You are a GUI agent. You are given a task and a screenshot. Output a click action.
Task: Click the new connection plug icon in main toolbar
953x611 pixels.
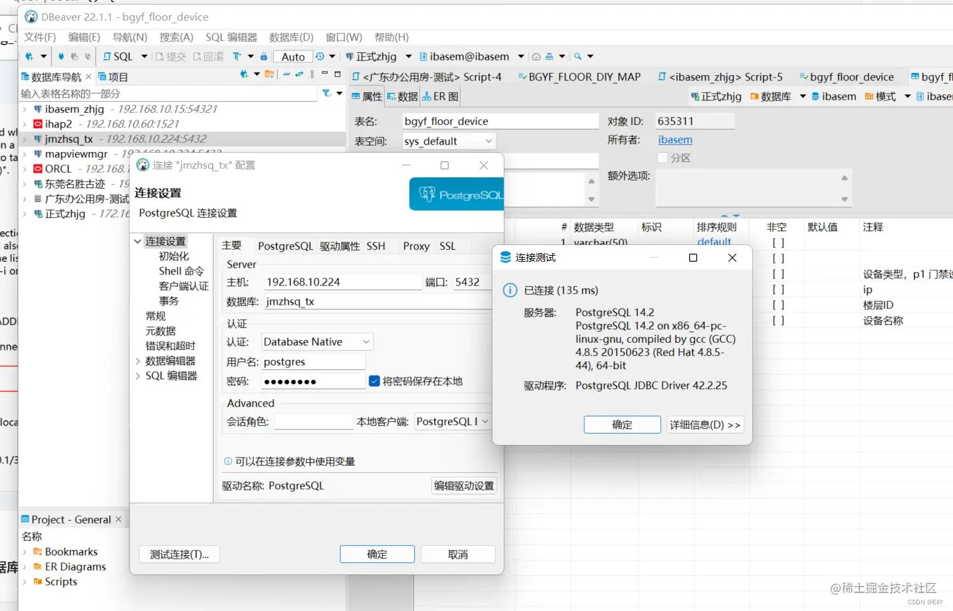pyautogui.click(x=29, y=56)
